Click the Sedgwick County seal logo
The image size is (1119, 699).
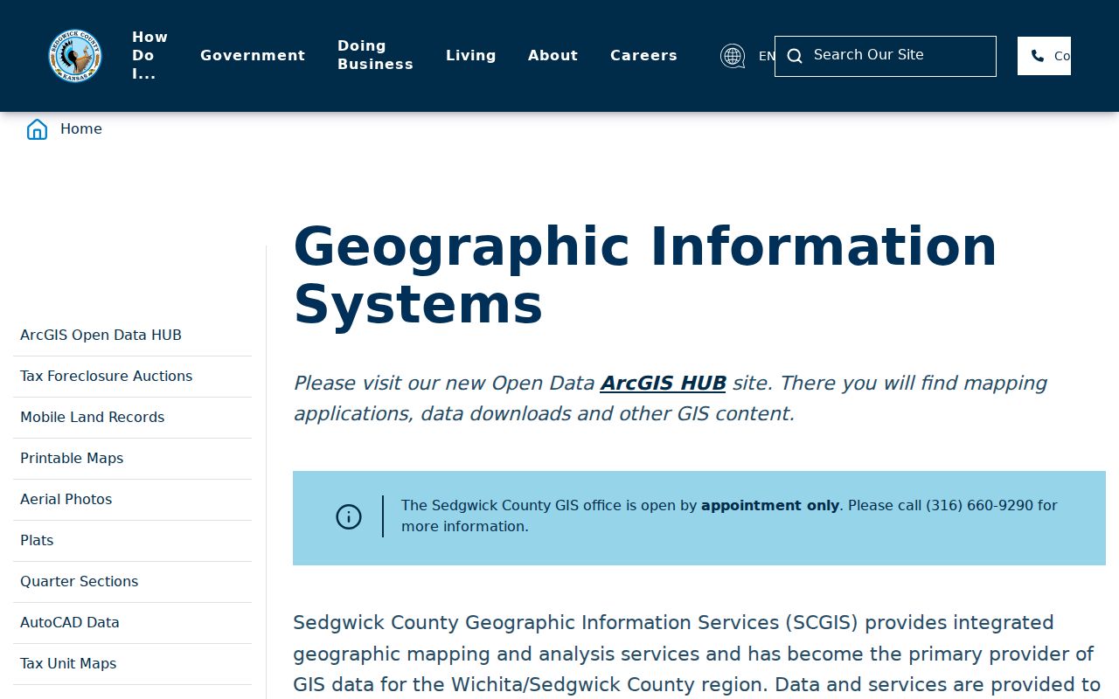[75, 56]
